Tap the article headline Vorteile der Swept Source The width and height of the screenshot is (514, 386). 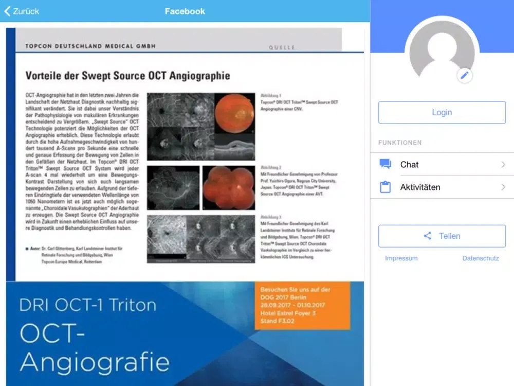[x=128, y=76]
